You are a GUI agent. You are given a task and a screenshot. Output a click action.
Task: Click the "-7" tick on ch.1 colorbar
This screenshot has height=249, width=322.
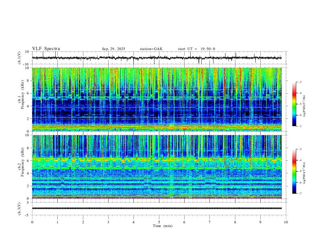tap(300, 127)
